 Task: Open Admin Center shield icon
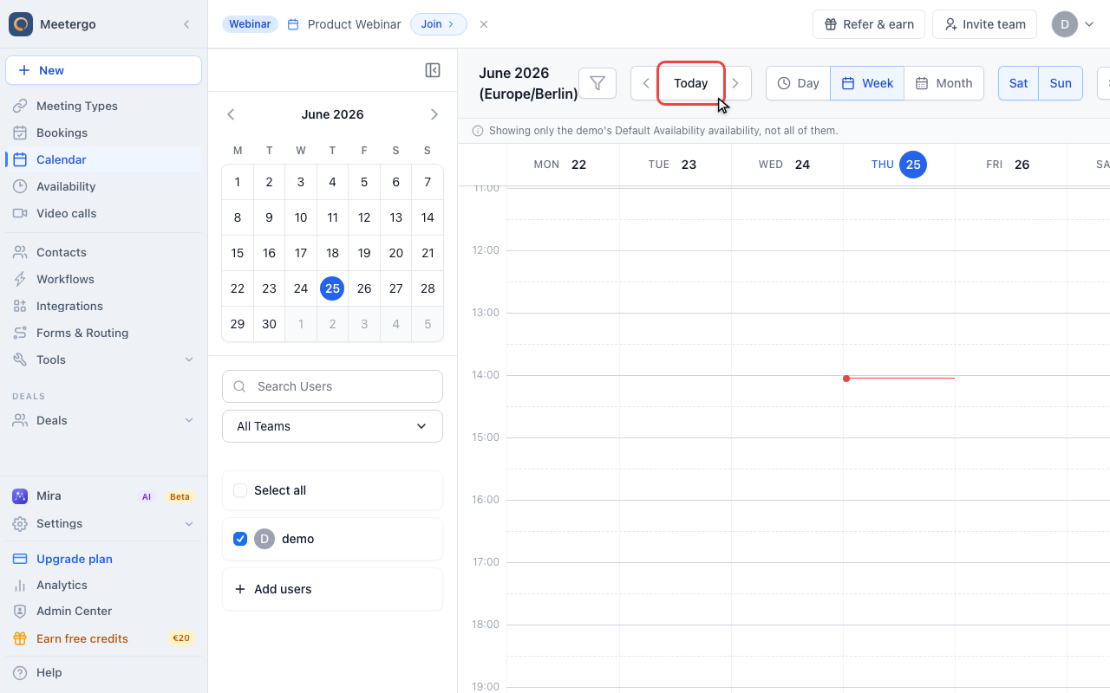click(x=20, y=611)
